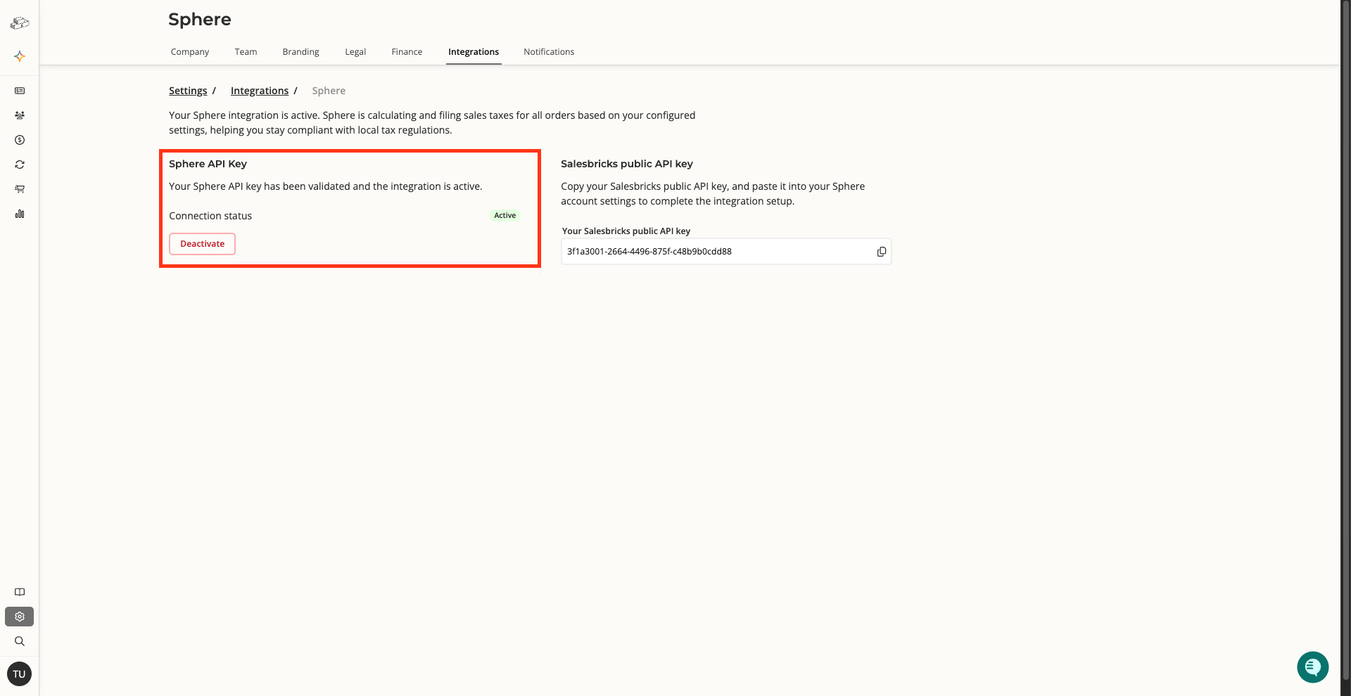Select the Branding tab
Image resolution: width=1351 pixels, height=696 pixels.
coord(300,52)
